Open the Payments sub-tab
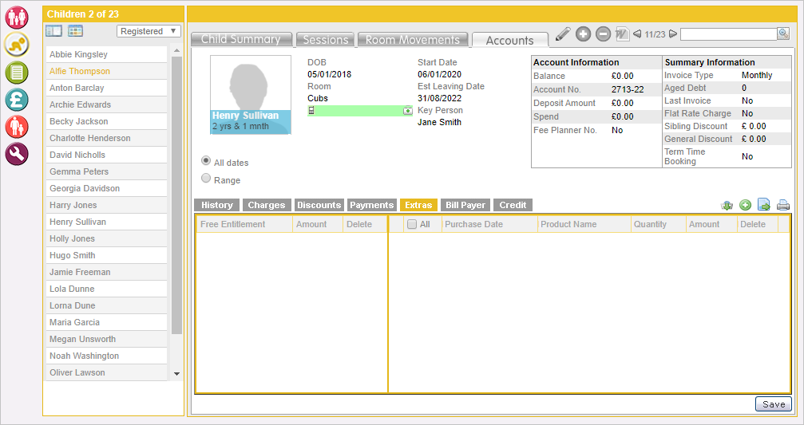804x425 pixels. coord(372,205)
